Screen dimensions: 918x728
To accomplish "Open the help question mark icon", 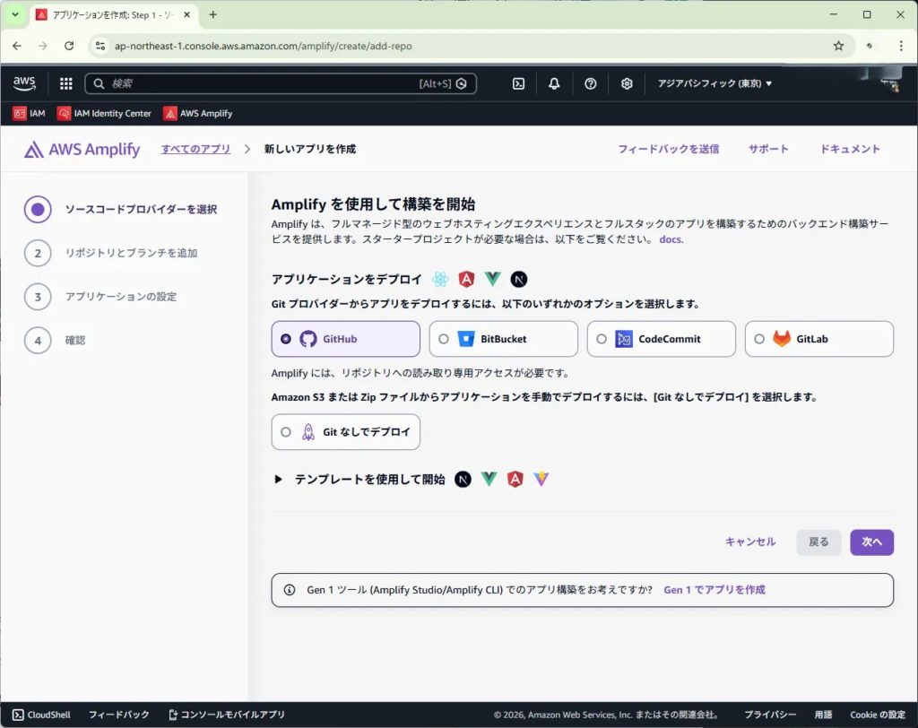I will tap(590, 83).
